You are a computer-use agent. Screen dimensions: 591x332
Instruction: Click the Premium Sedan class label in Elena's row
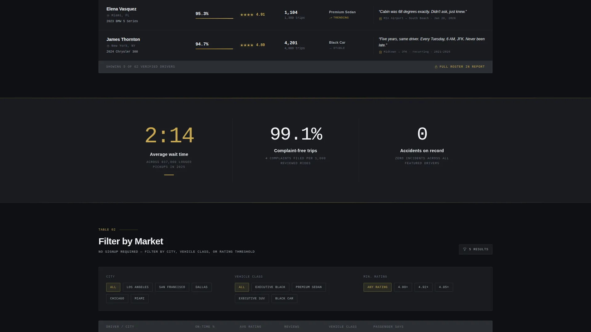click(342, 12)
